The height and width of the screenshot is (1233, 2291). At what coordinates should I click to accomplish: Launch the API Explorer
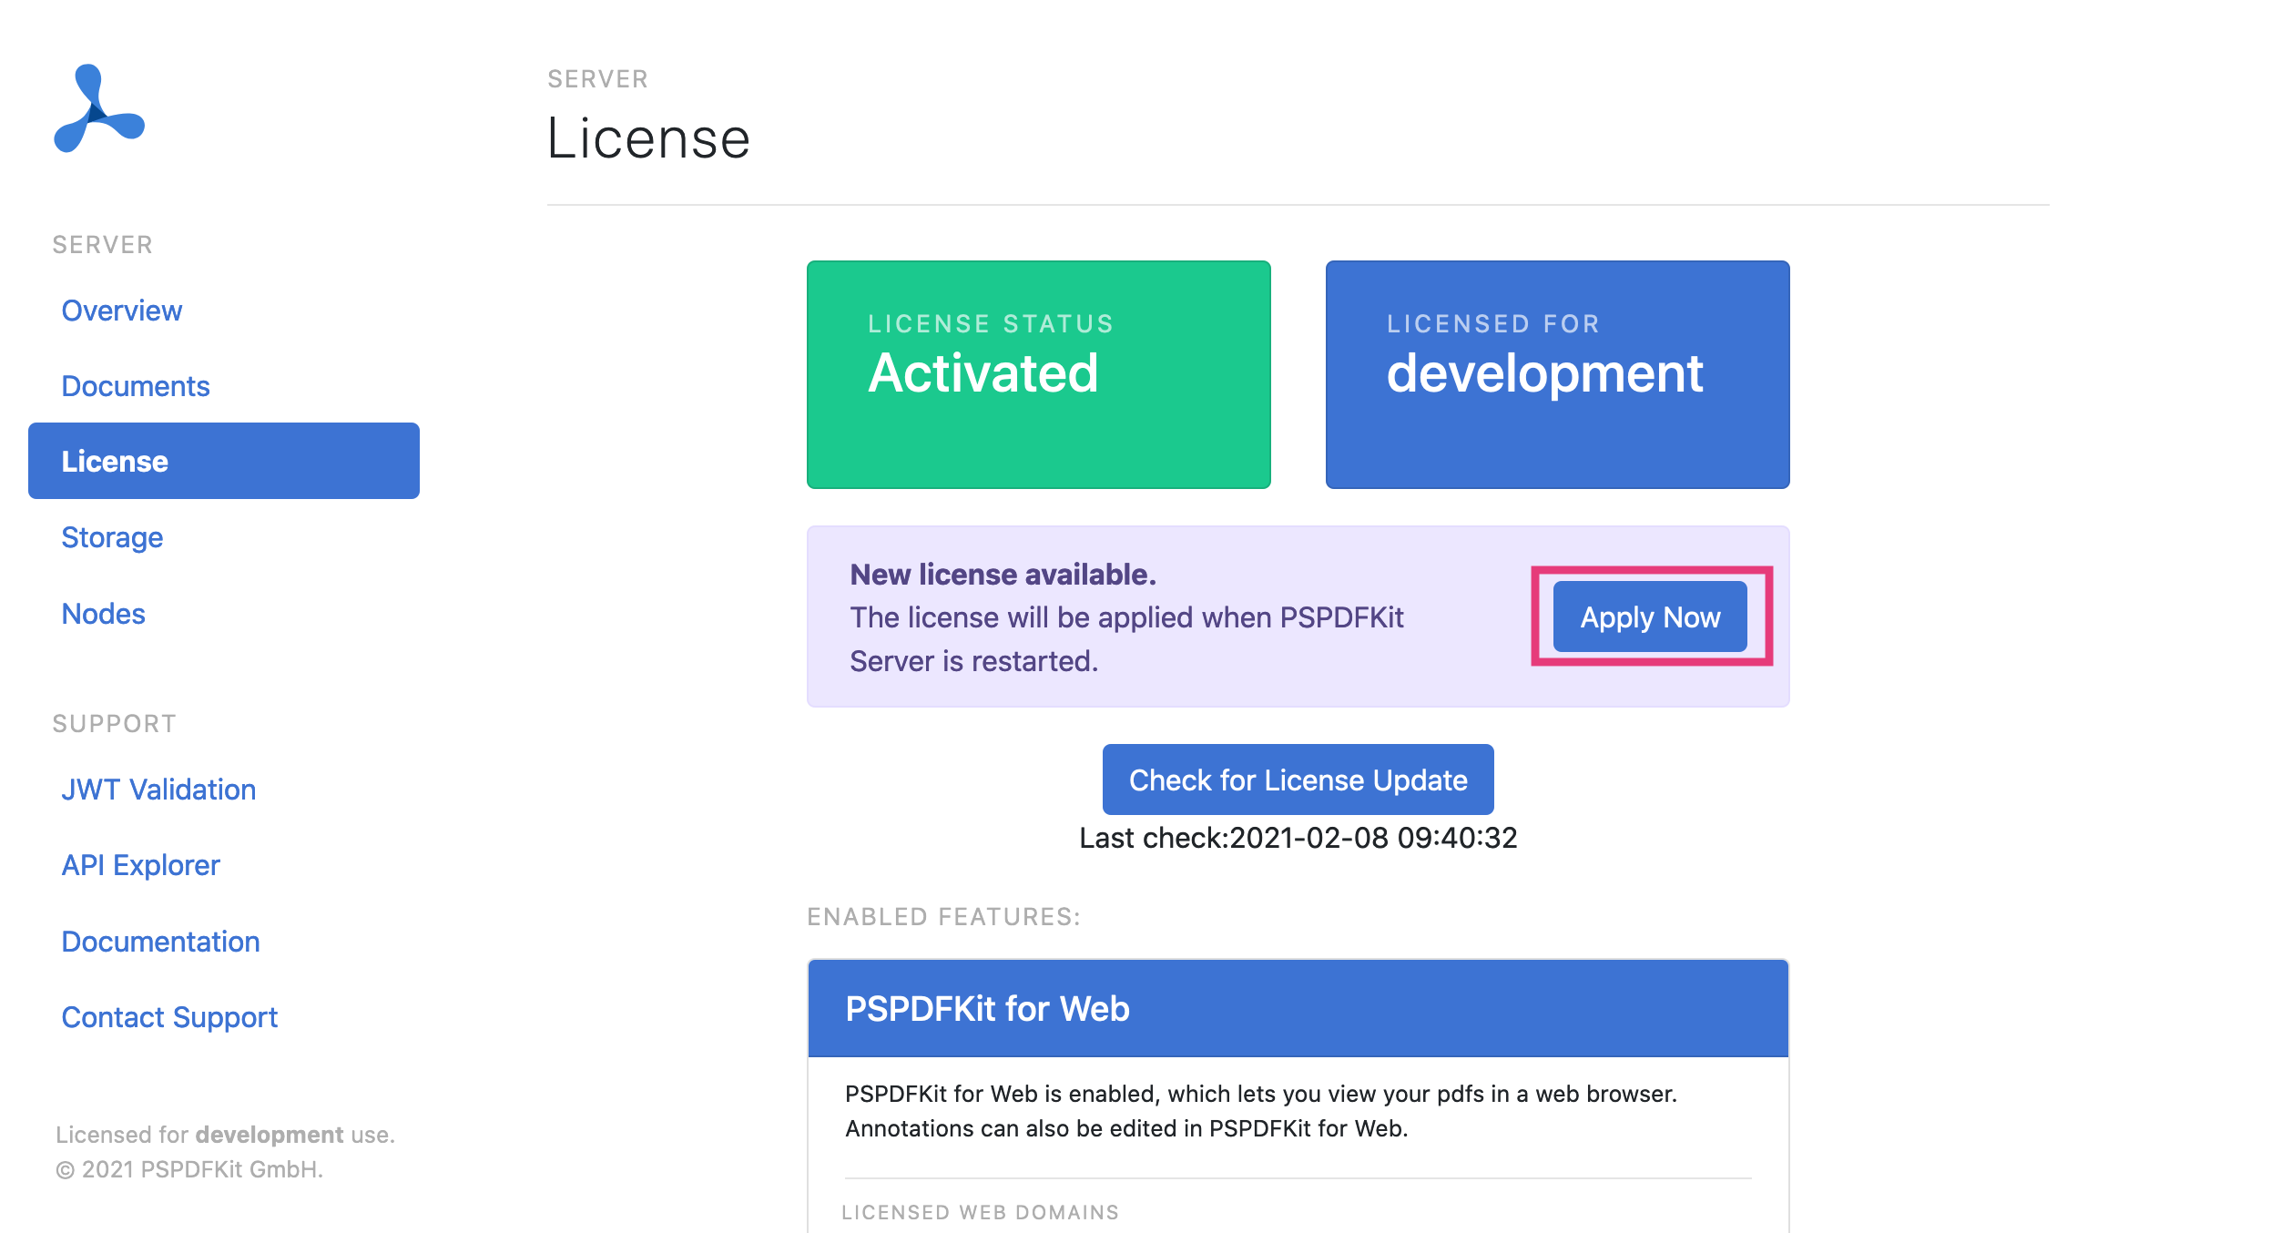140,865
